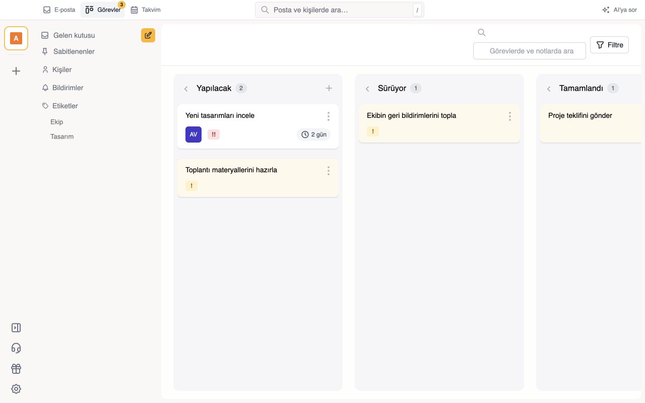The image size is (645, 403).
Task: Open support via the headset icon
Action: pos(16,348)
